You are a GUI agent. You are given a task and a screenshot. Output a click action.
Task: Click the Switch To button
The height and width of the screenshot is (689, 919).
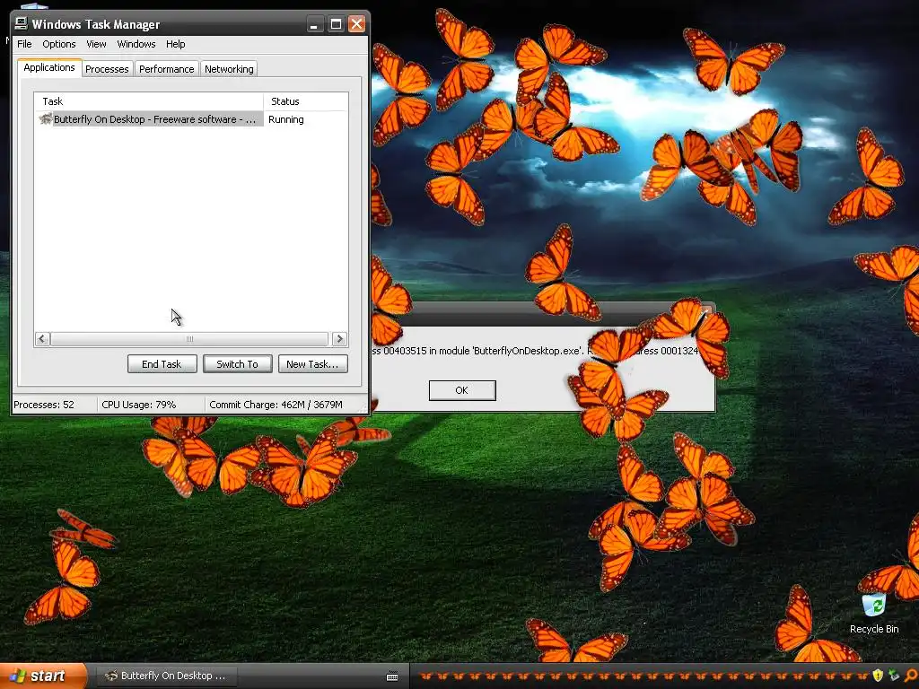(237, 364)
